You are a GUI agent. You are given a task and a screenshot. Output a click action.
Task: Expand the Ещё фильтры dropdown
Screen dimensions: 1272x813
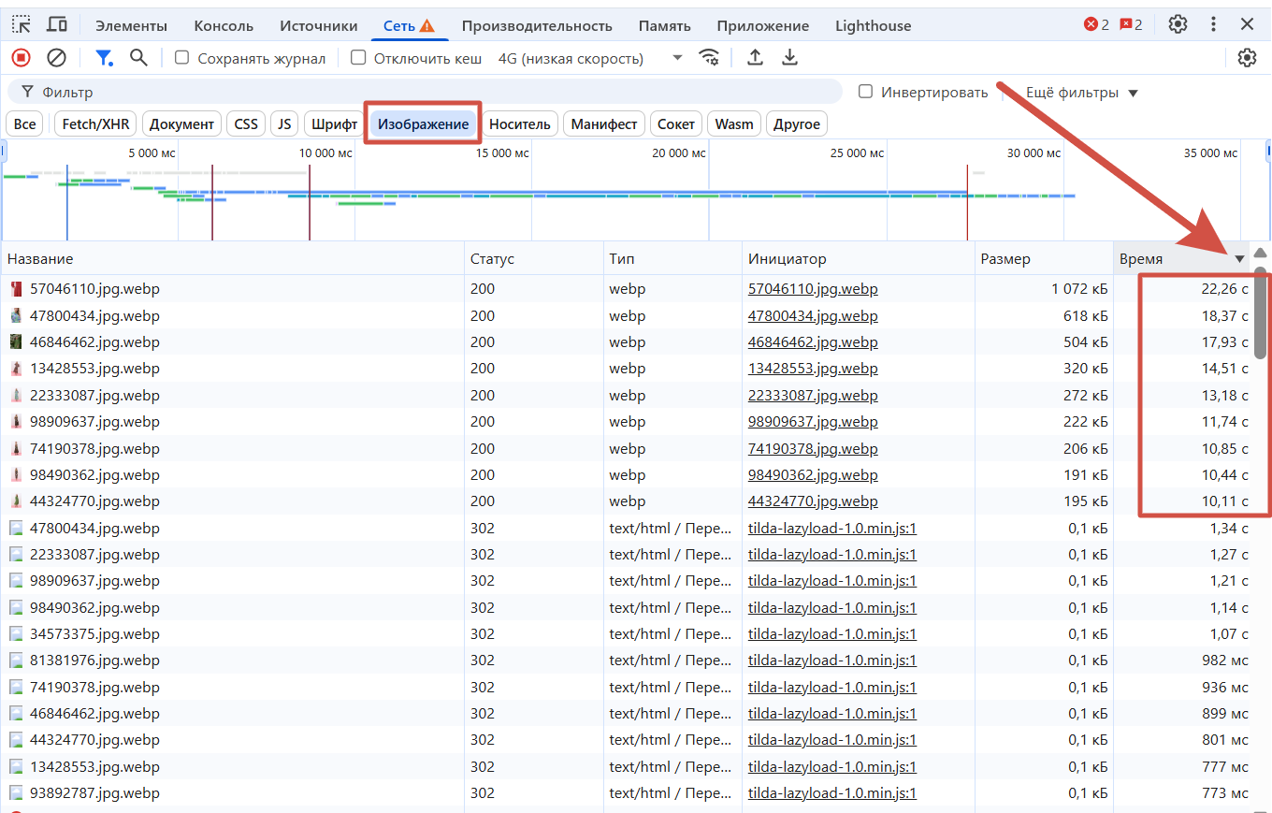click(x=1081, y=93)
